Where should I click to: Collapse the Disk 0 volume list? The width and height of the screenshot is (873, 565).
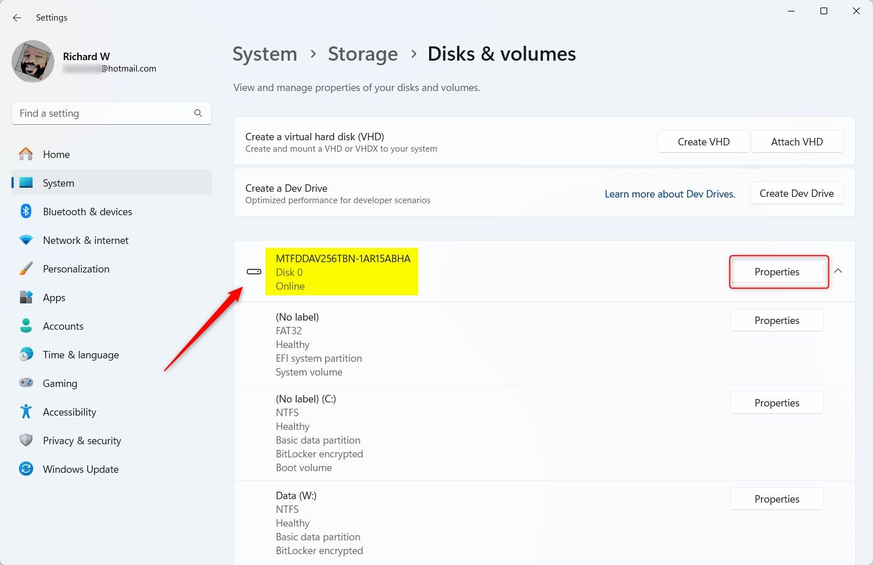click(838, 271)
